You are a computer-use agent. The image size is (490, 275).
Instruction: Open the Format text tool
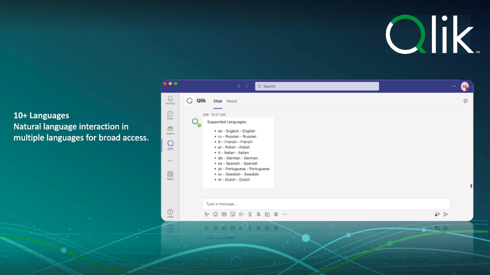[207, 214]
